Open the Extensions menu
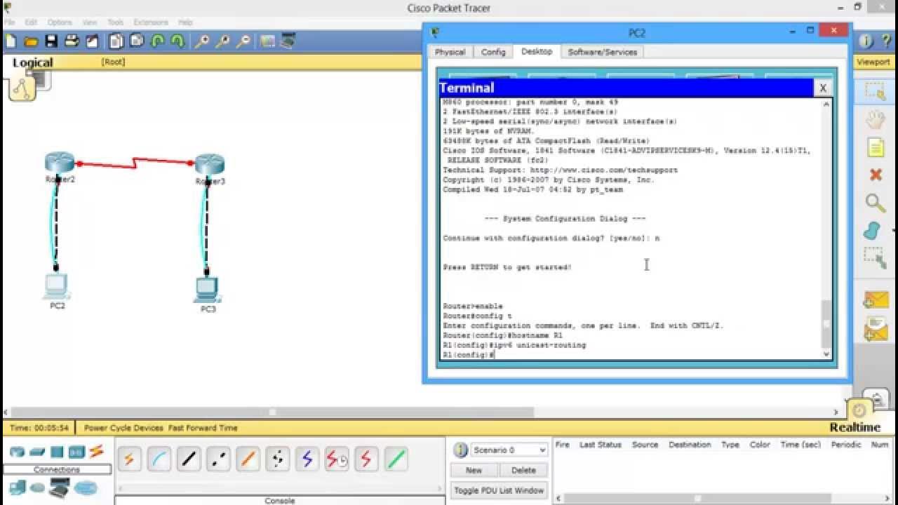 click(x=150, y=22)
